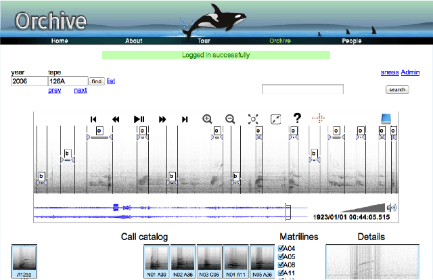Click the blue disk save icon

[386, 119]
